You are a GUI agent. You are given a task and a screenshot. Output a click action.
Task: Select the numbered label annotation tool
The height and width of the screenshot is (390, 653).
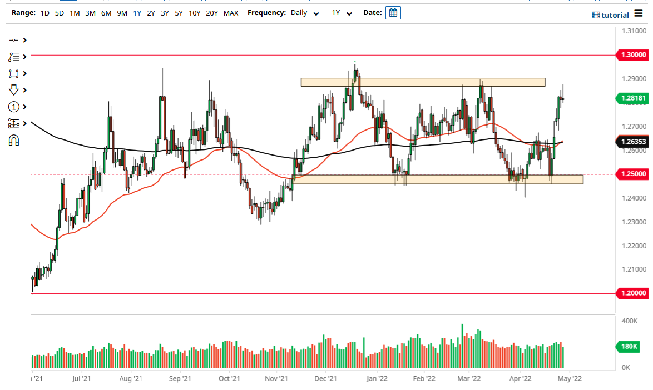[x=13, y=106]
